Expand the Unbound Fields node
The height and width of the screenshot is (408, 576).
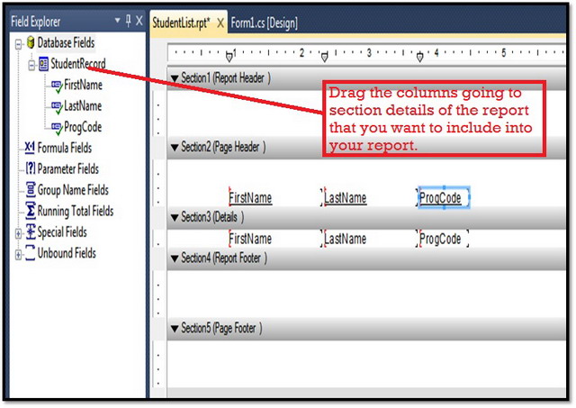18,254
